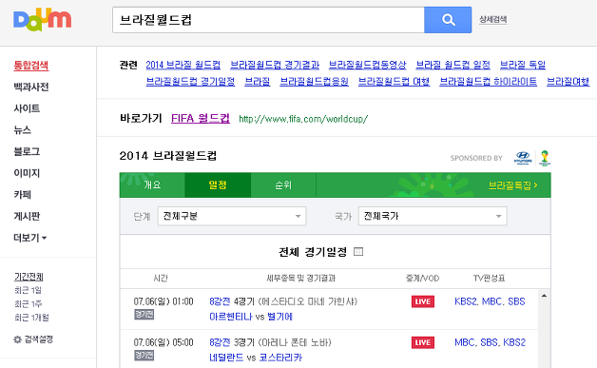Viewport: 597px width, 368px height.
Task: Click related search 브라질월드컵 여행
Action: click(x=395, y=82)
